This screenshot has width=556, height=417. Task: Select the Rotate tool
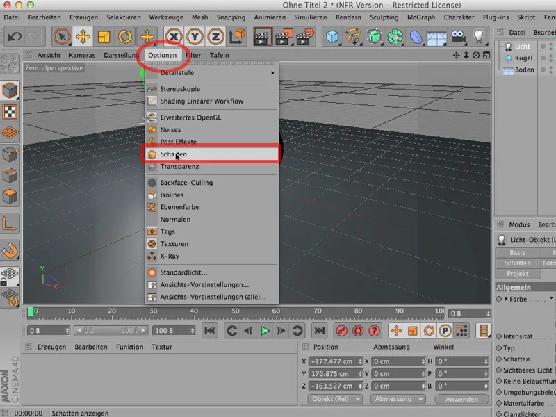(125, 37)
